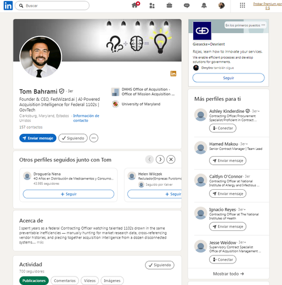Open DHHS Office of Acquisition link
This screenshot has height=285, width=282.
148,92
